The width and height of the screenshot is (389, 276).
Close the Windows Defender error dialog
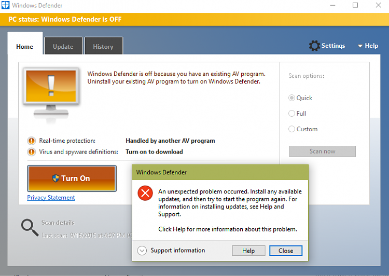(x=286, y=251)
